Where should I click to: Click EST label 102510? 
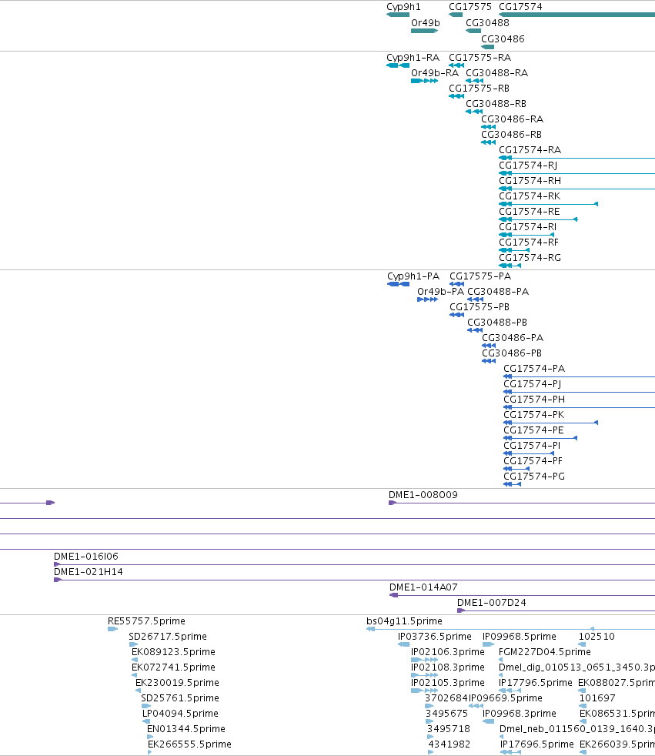[597, 637]
